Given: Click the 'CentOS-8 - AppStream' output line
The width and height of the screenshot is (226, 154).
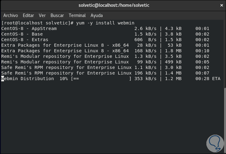Looking at the screenshot, I should (x=29, y=28).
